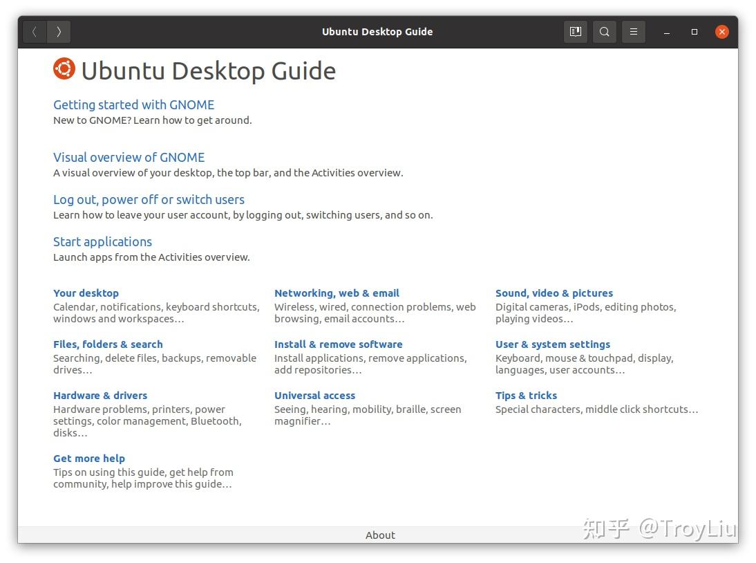The height and width of the screenshot is (563, 756).
Task: Open Networking, web & email help
Action: coord(337,293)
